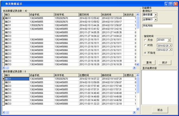Click the received data vertical scrollbar thumb
The height and width of the screenshot is (116, 179).
[x=138, y=85]
